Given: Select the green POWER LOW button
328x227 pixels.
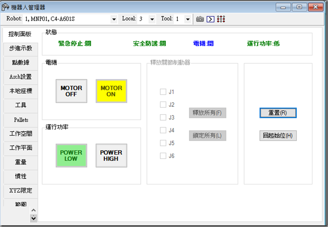Looking at the screenshot, I should point(71,155).
